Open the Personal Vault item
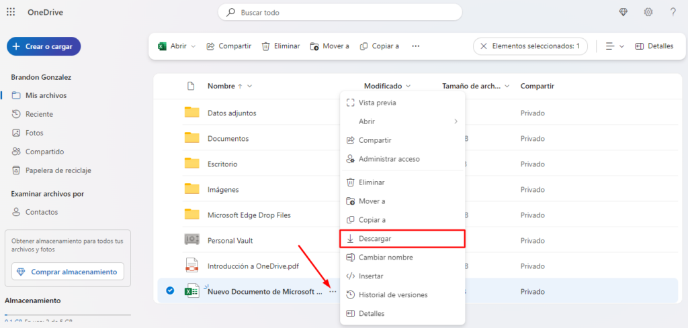This screenshot has width=688, height=328. [x=230, y=240]
